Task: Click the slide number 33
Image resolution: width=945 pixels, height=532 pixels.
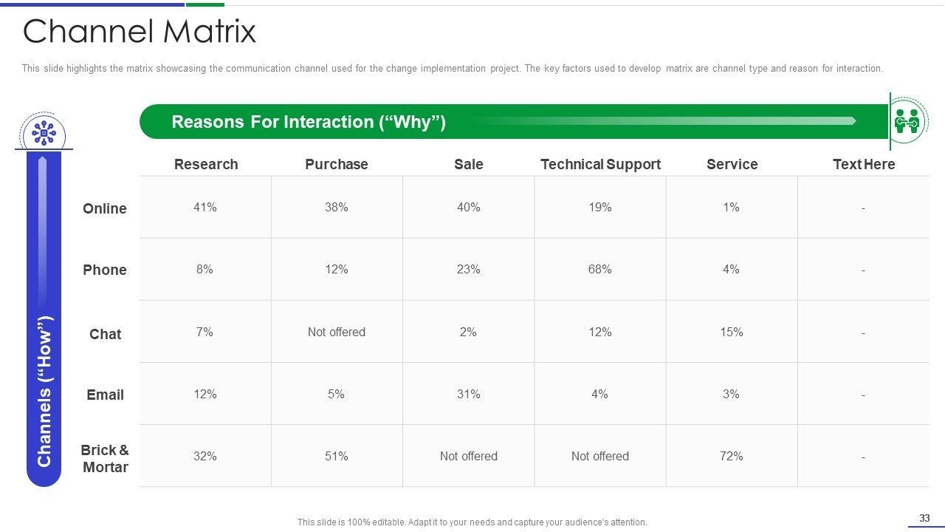Action: pos(924,518)
